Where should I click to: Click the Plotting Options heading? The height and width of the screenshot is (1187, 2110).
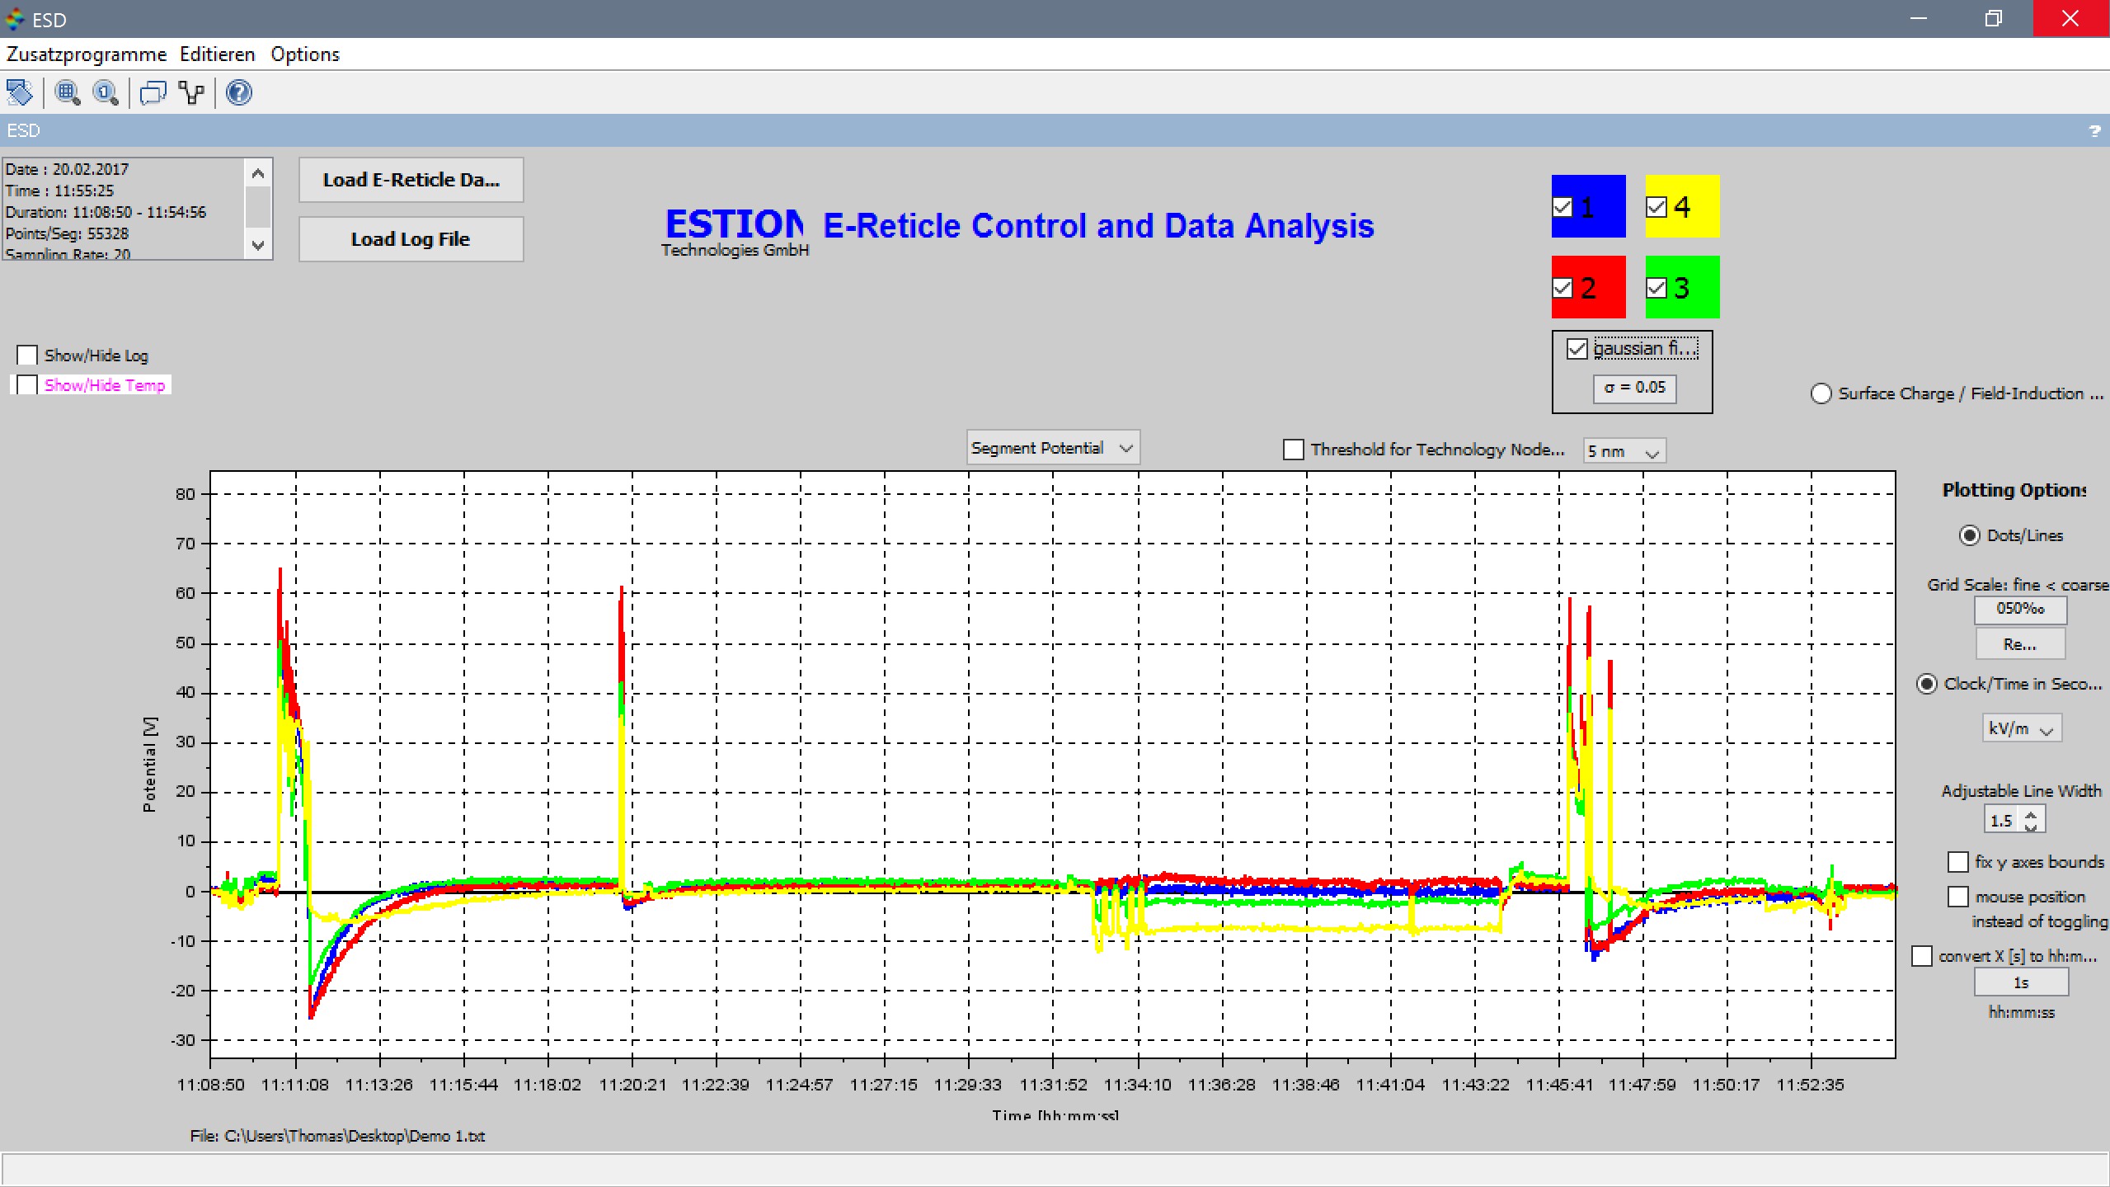coord(2014,490)
